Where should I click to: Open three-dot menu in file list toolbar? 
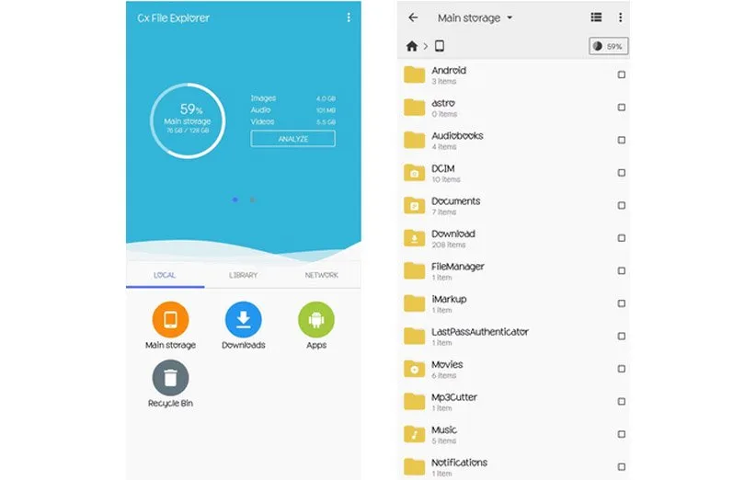point(621,17)
